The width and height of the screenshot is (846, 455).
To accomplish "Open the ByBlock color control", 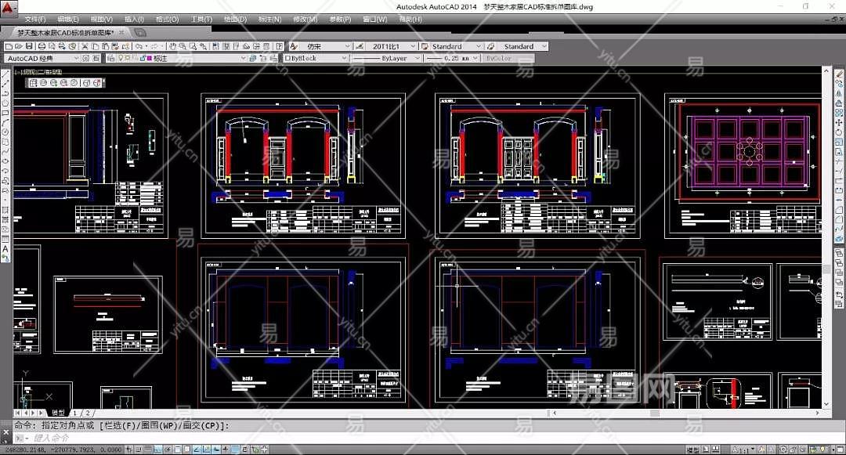I will [316, 58].
